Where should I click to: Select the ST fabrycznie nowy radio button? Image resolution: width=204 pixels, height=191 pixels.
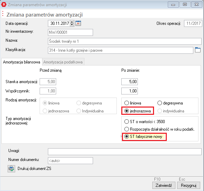(126, 137)
